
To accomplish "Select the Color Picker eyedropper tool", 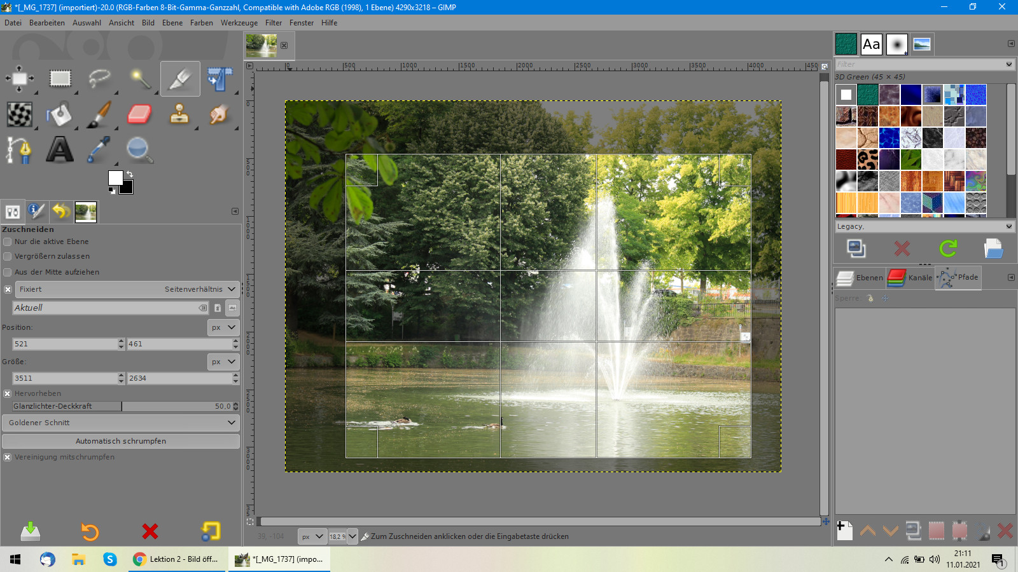I will point(99,150).
